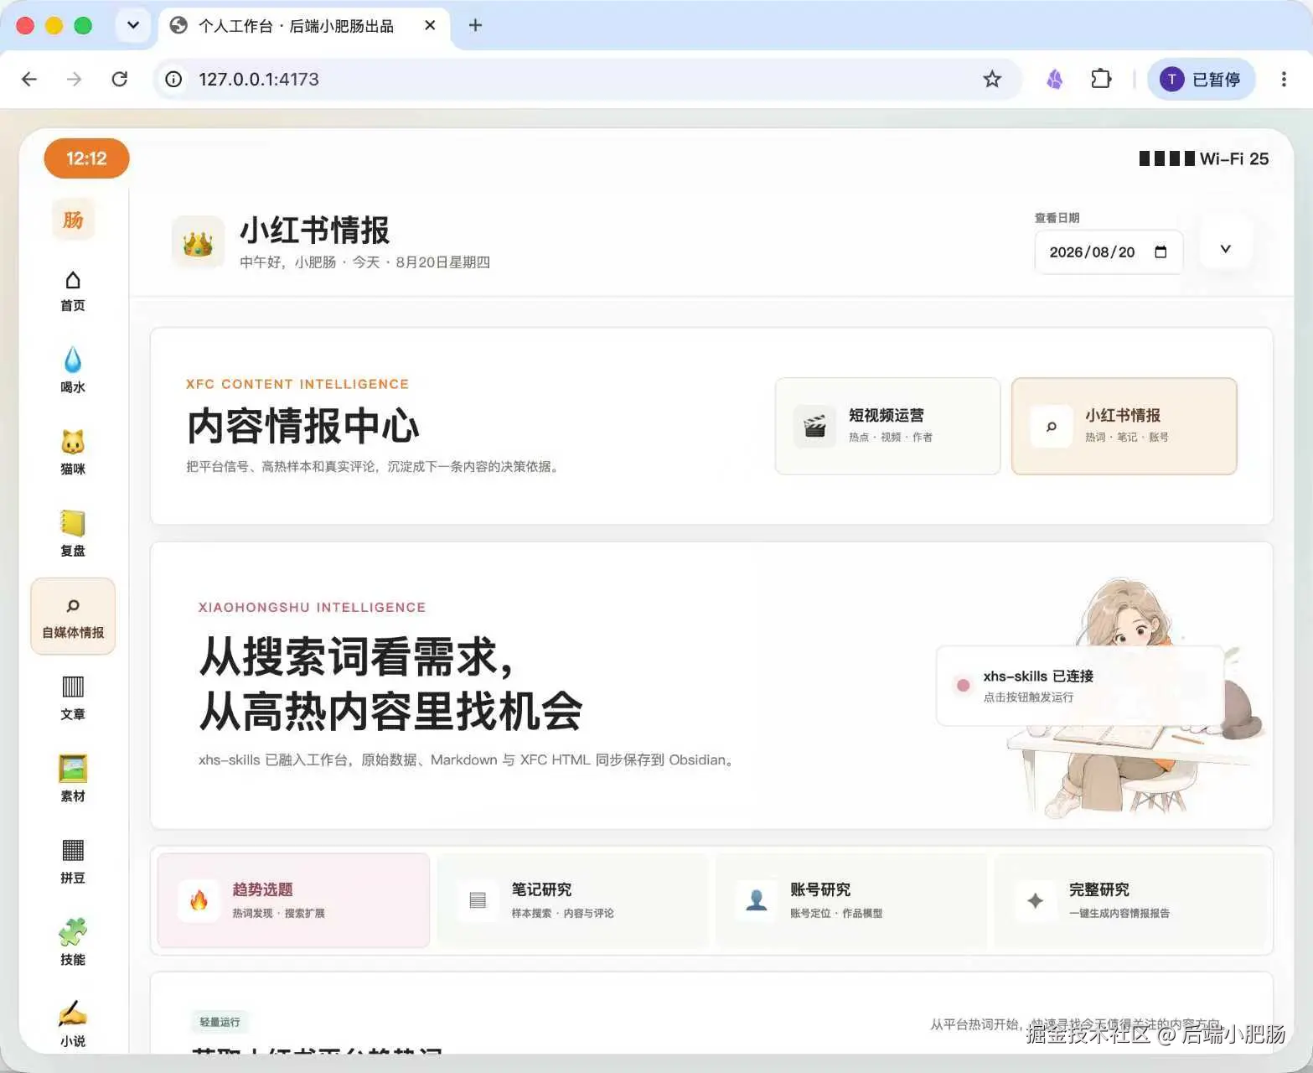This screenshot has width=1313, height=1073.
Task: Click the 中午好，小肥肠 greeting line
Action: (364, 262)
